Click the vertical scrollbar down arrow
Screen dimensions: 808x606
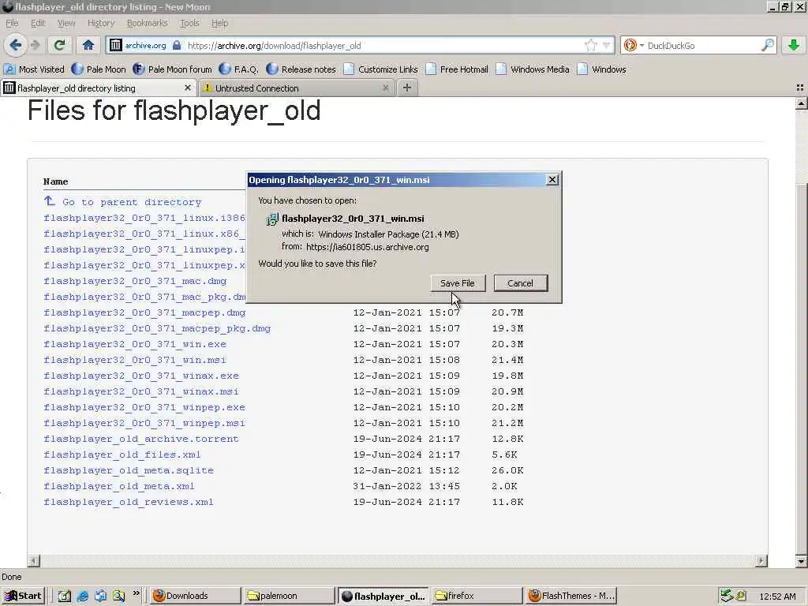801,561
